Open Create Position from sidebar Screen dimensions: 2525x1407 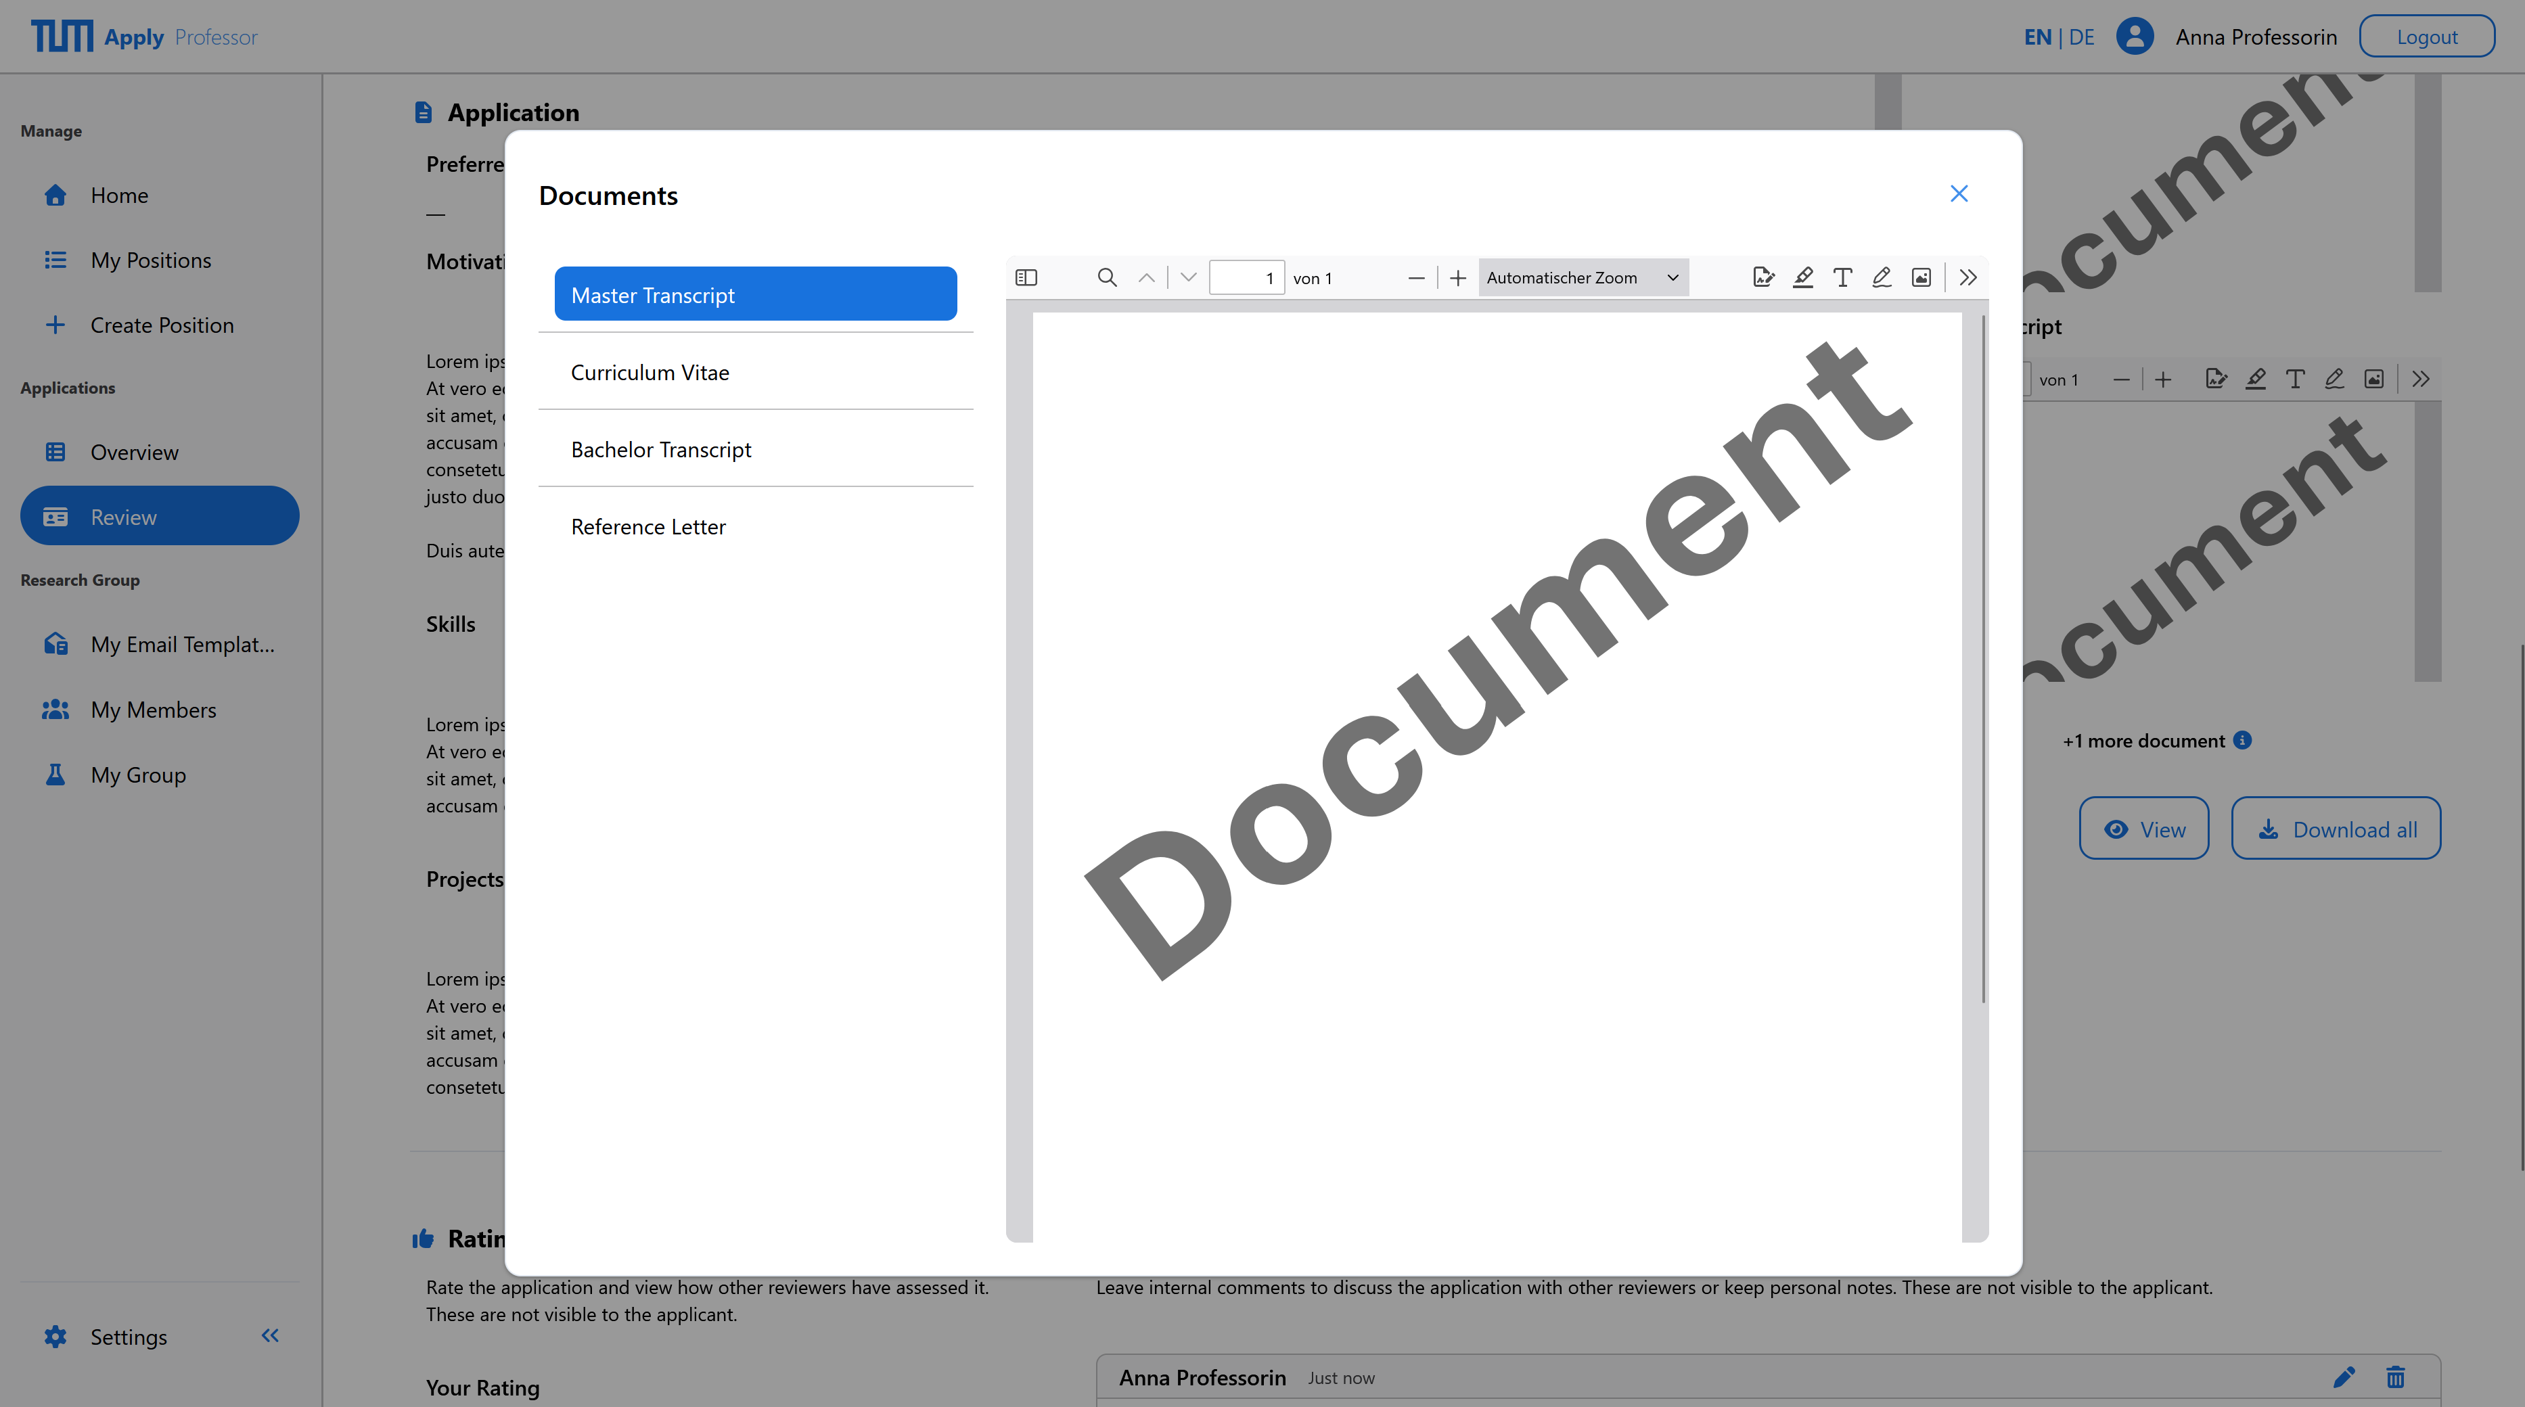point(162,324)
